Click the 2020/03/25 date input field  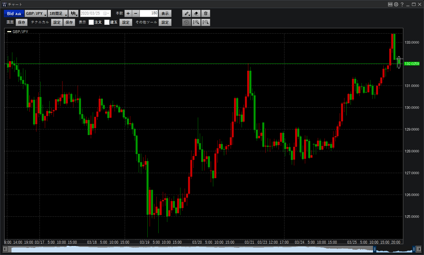coord(92,13)
